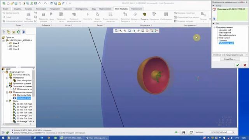This screenshot has height=140, width=249.
Task: Select Symmetry type in dialog
Action: [223, 40]
